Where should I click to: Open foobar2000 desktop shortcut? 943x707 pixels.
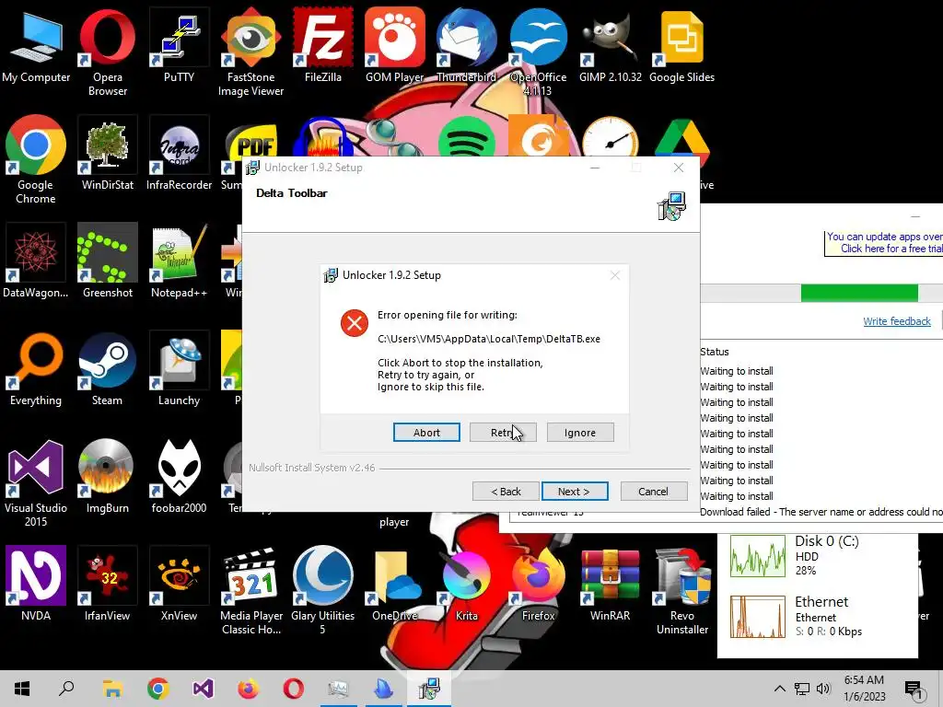180,476
